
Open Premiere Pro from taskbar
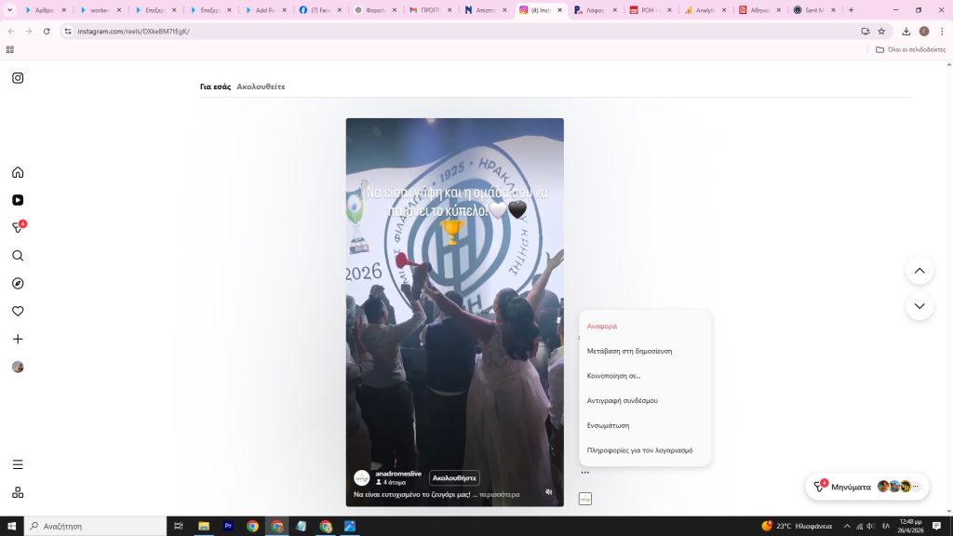(x=228, y=527)
